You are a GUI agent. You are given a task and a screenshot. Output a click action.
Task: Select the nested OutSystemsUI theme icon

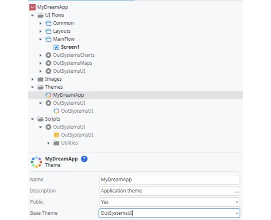(56, 111)
